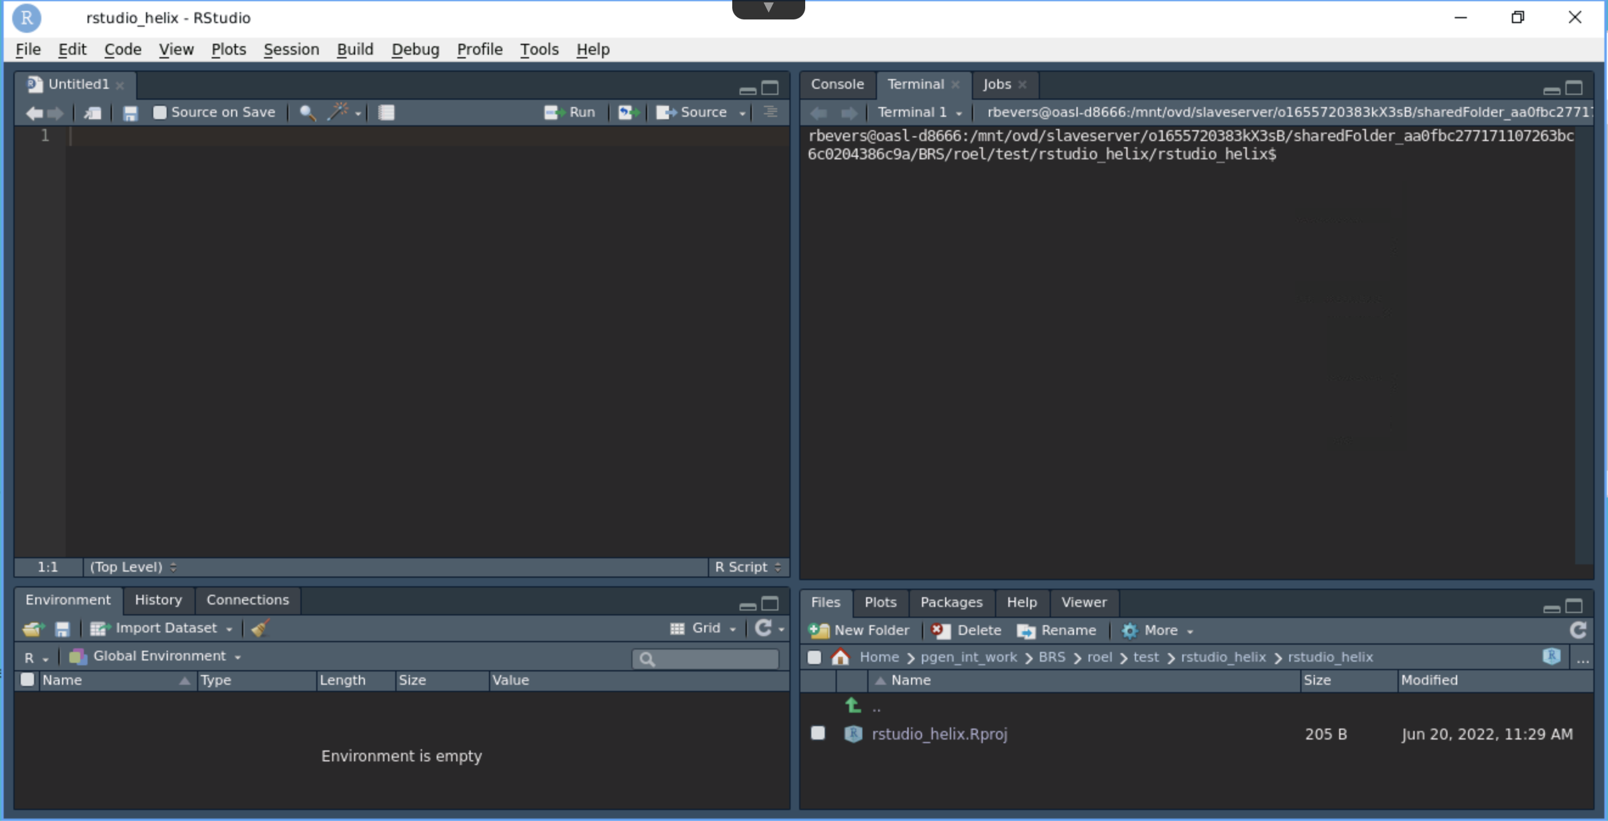The height and width of the screenshot is (821, 1608).
Task: Toggle the select-all checkbox in Files pane
Action: coord(814,657)
